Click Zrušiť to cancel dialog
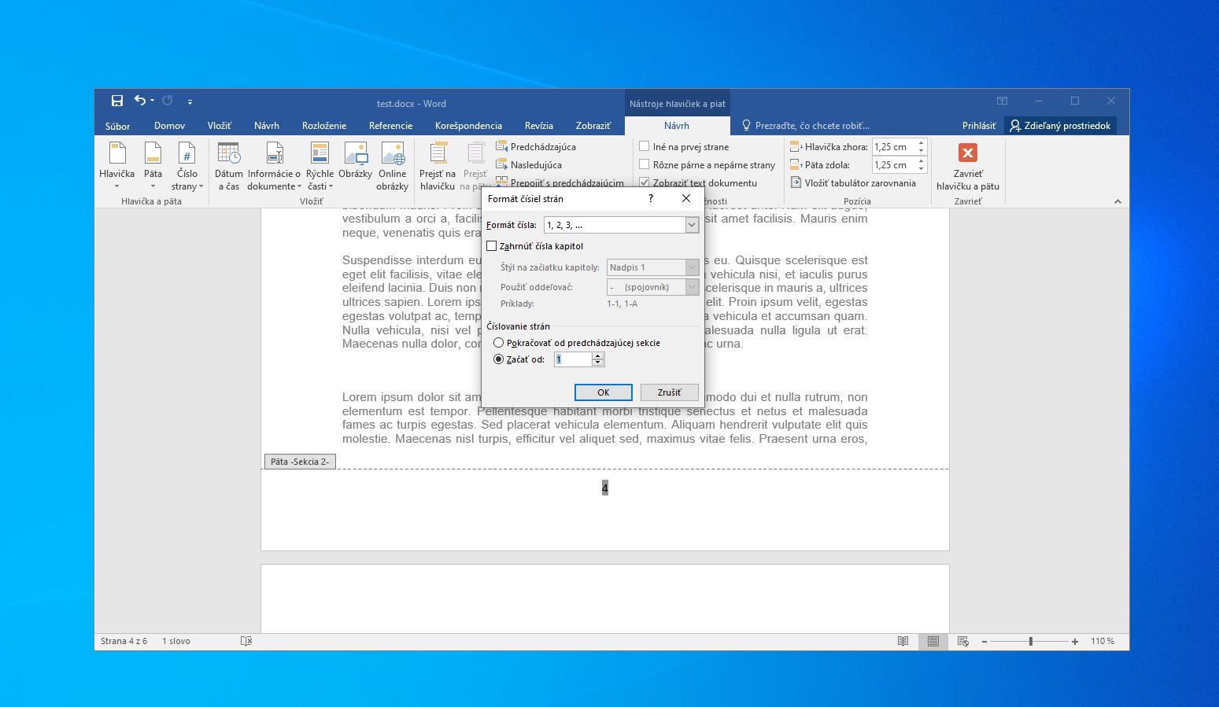 pos(670,392)
